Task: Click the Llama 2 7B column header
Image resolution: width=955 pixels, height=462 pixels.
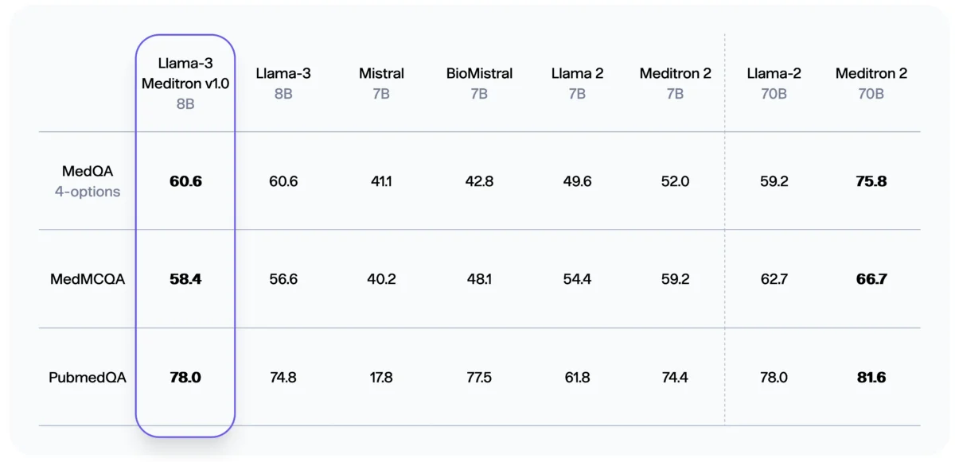Action: [577, 83]
